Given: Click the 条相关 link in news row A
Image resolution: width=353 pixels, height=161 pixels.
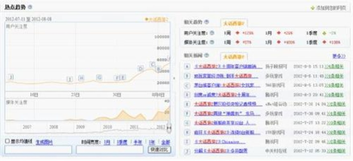Looking at the screenshot, I should pyautogui.click(x=334, y=66).
